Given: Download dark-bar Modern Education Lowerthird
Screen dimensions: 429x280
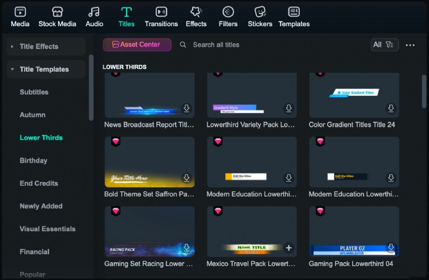Looking at the screenshot, I should [x=391, y=178].
